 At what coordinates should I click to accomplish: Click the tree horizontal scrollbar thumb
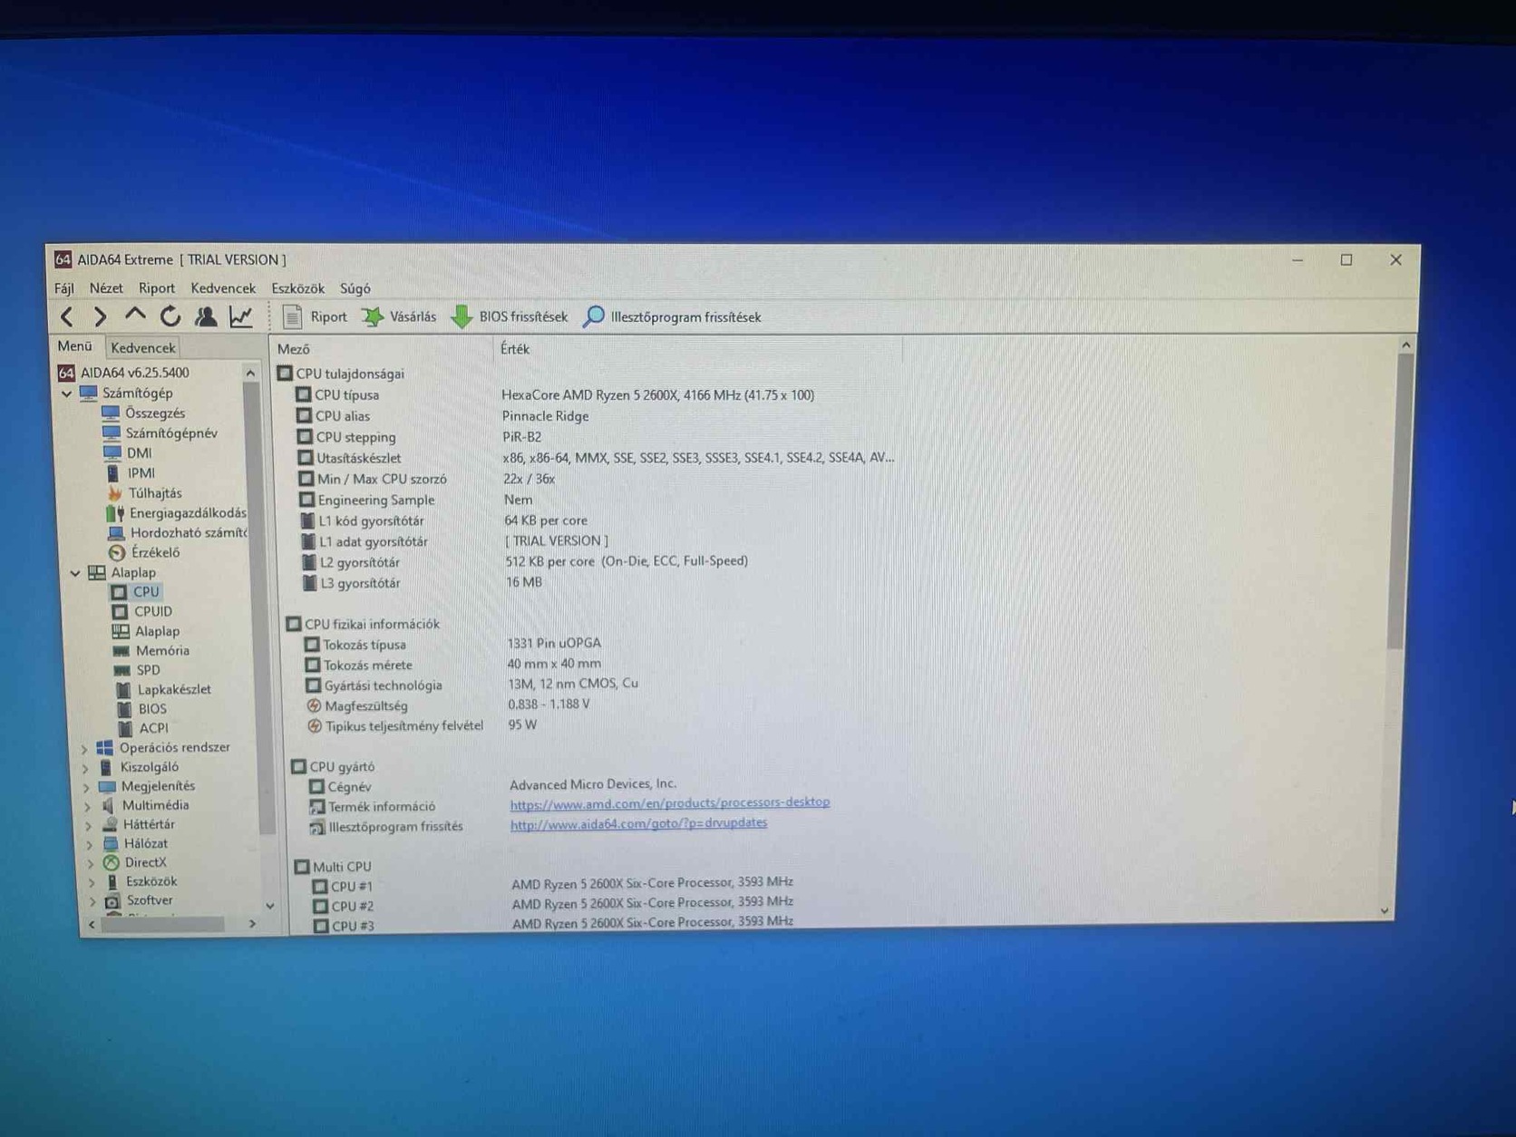pos(163,925)
